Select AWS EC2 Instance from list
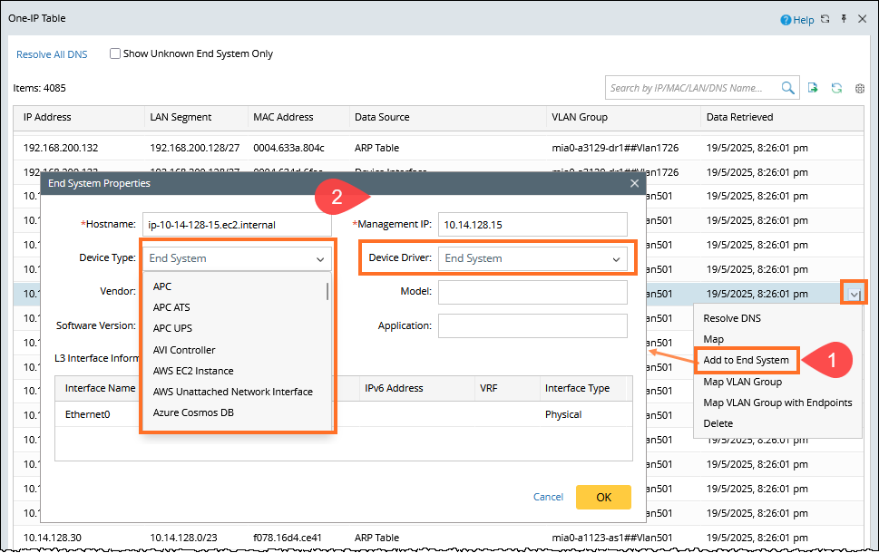The height and width of the screenshot is (553, 879). pyautogui.click(x=193, y=371)
